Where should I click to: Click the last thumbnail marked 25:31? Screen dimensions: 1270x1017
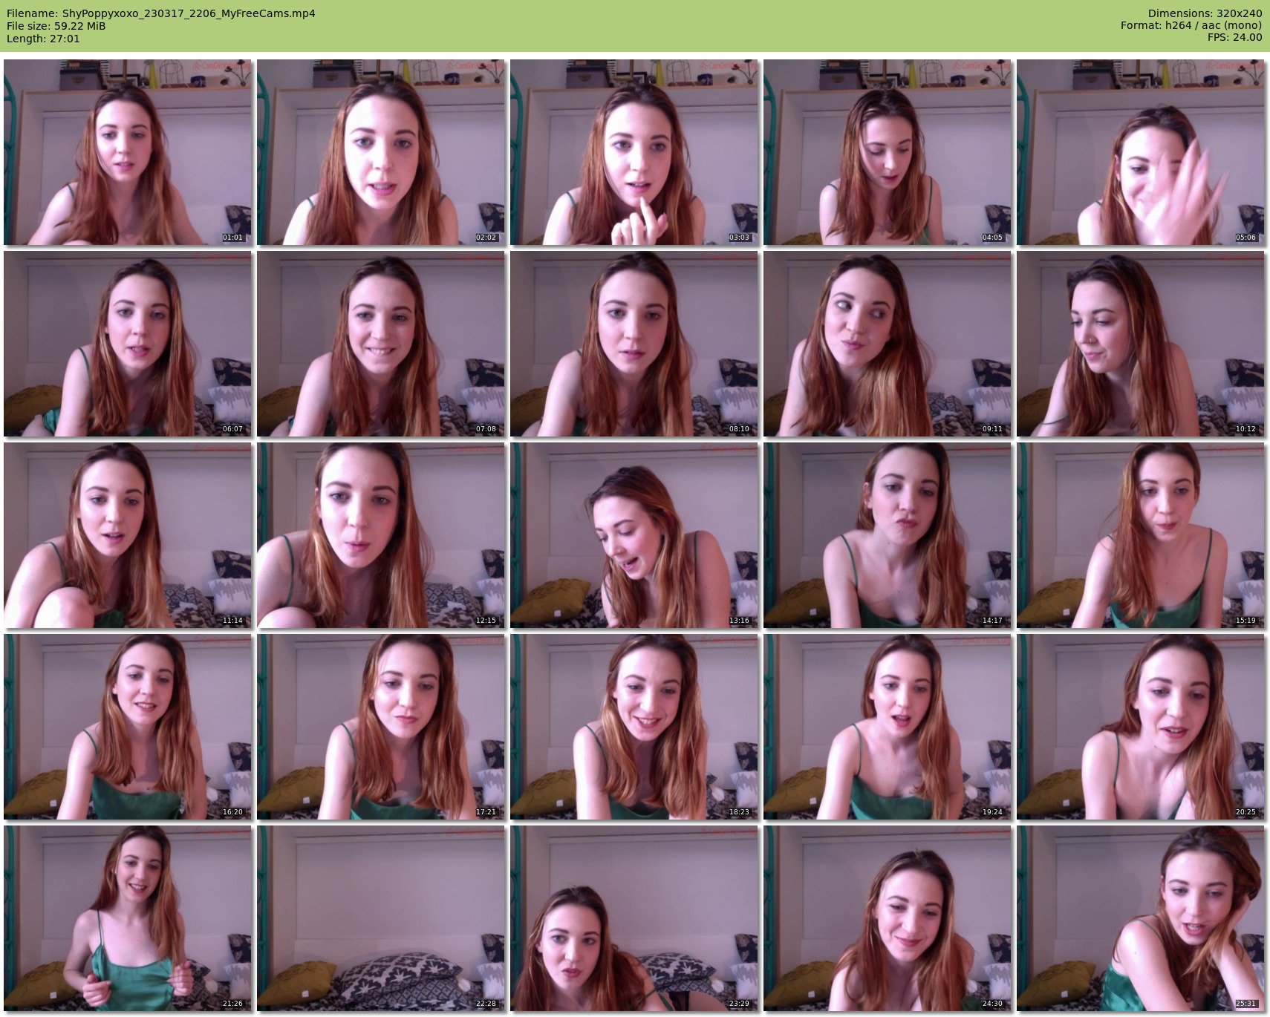[x=1141, y=918]
